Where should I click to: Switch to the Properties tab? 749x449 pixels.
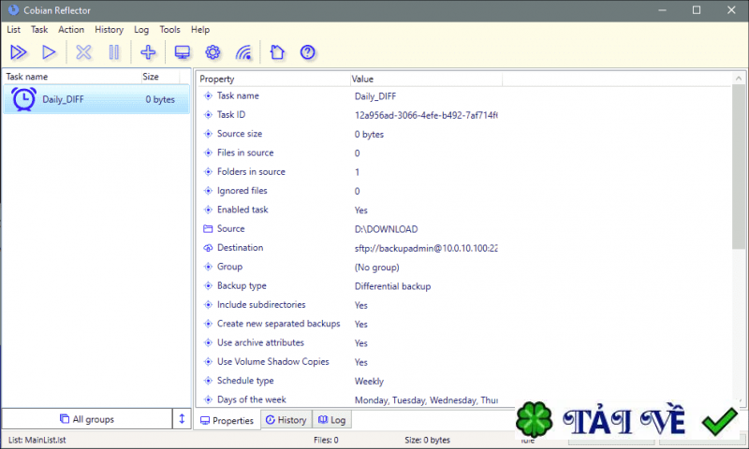(228, 420)
